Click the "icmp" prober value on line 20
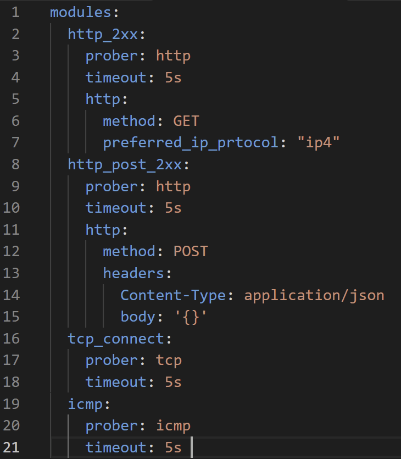401x459 pixels. (173, 426)
